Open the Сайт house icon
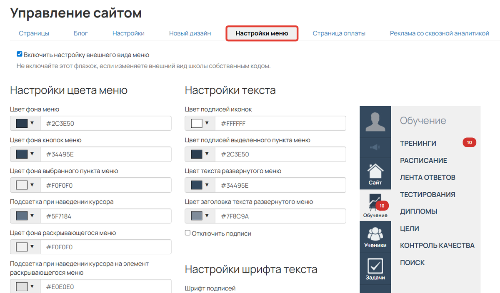This screenshot has height=293, width=500. [x=375, y=171]
